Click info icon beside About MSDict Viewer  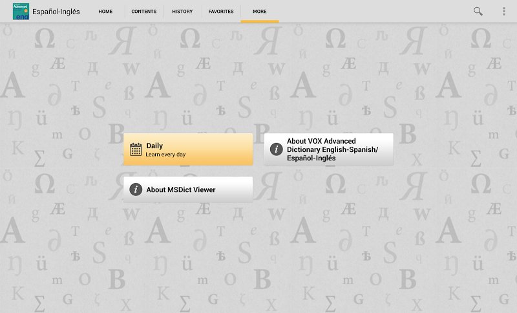coord(136,189)
